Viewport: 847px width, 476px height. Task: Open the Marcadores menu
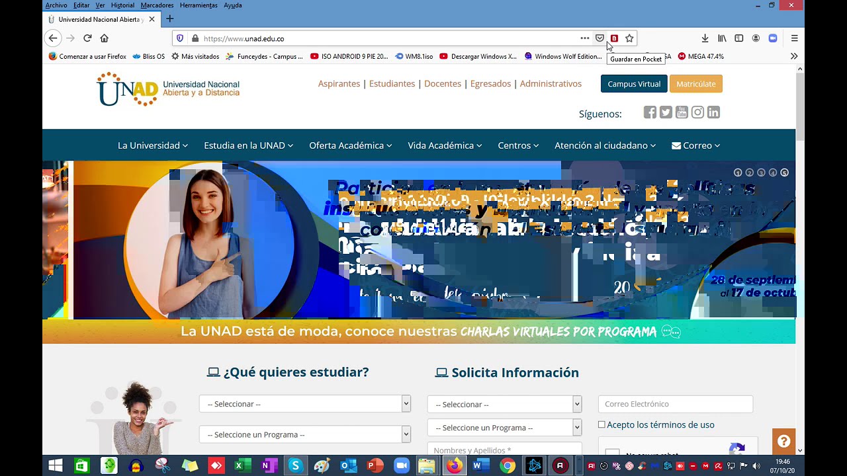pos(157,5)
